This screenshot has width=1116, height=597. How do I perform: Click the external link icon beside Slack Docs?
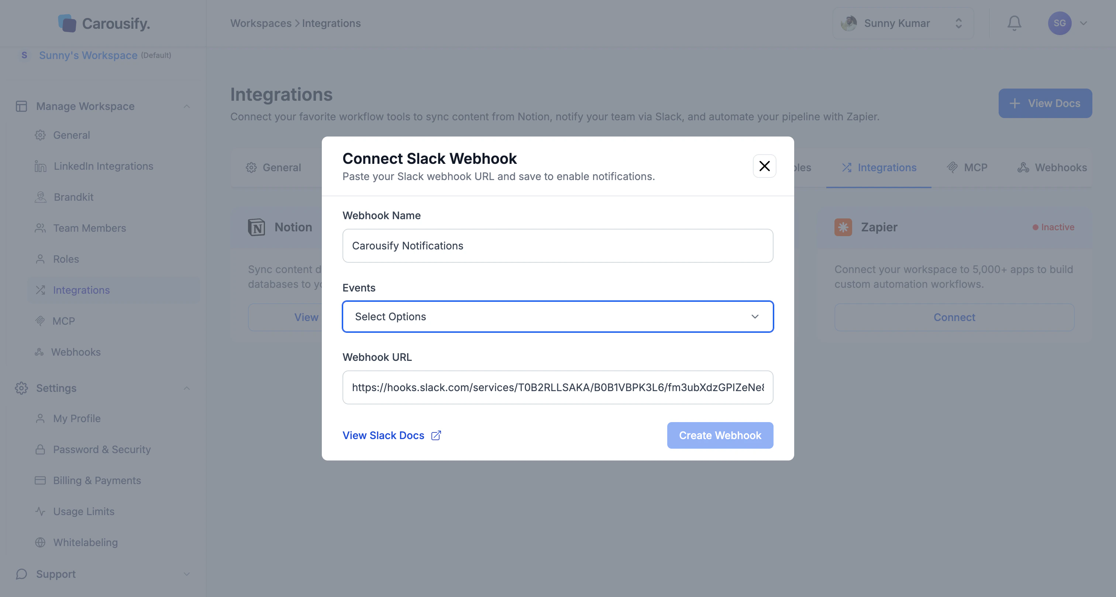436,435
